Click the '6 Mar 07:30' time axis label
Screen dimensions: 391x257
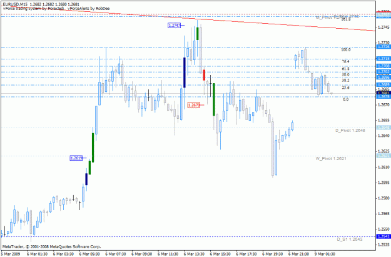[116, 254]
